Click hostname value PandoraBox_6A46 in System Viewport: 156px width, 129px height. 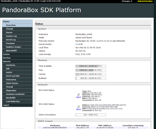(84, 34)
